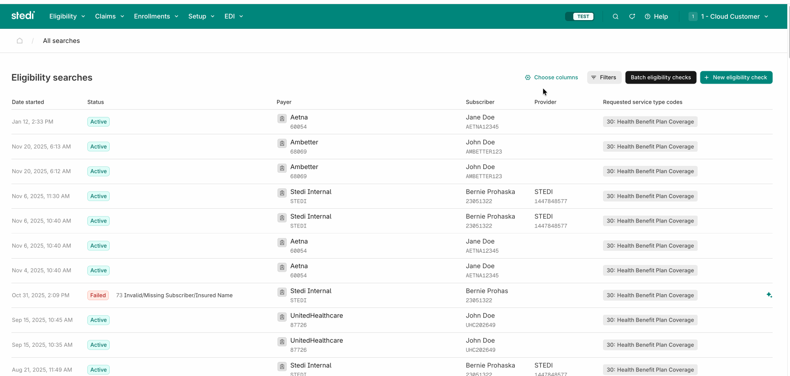This screenshot has width=790, height=376.
Task: Click service code tag on Jan 12 row
Action: point(650,122)
